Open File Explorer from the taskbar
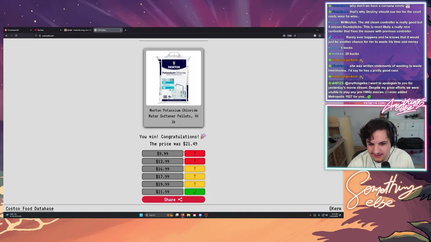Screen dimensions: 431x242 tap(189, 215)
